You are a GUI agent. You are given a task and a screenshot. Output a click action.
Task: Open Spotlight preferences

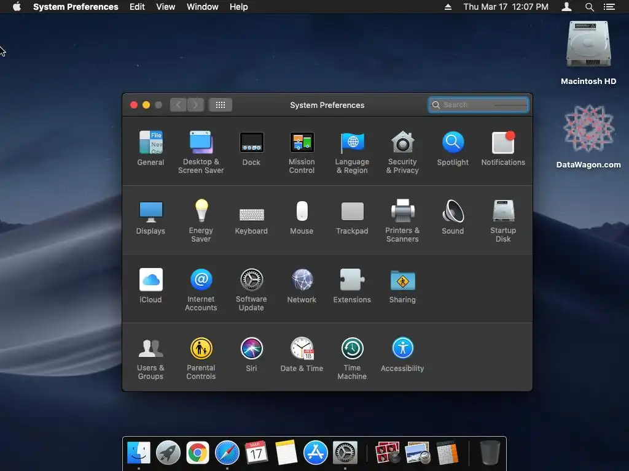pyautogui.click(x=453, y=148)
